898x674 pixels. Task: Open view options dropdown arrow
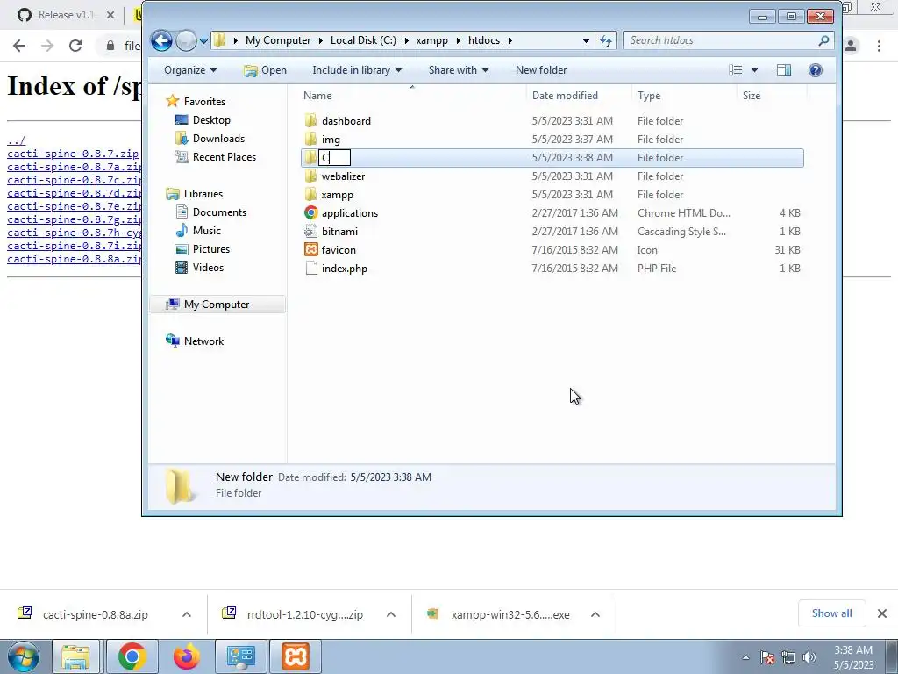click(x=754, y=70)
